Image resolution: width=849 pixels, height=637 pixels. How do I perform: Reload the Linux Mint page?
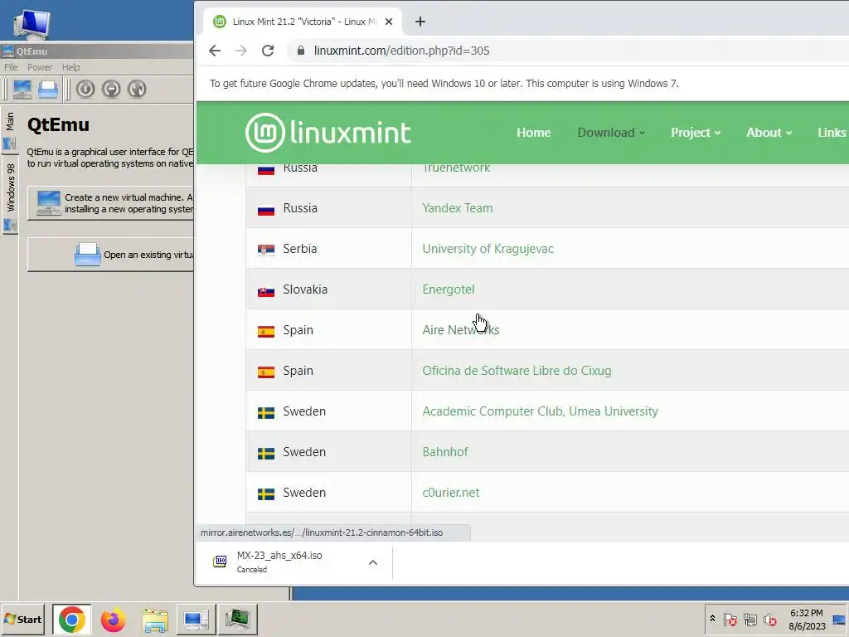pyautogui.click(x=268, y=51)
